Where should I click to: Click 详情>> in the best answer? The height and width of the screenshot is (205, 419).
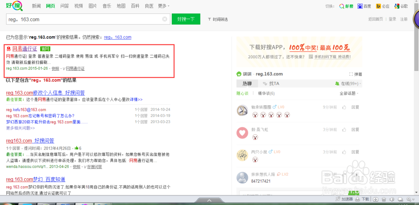point(136,99)
